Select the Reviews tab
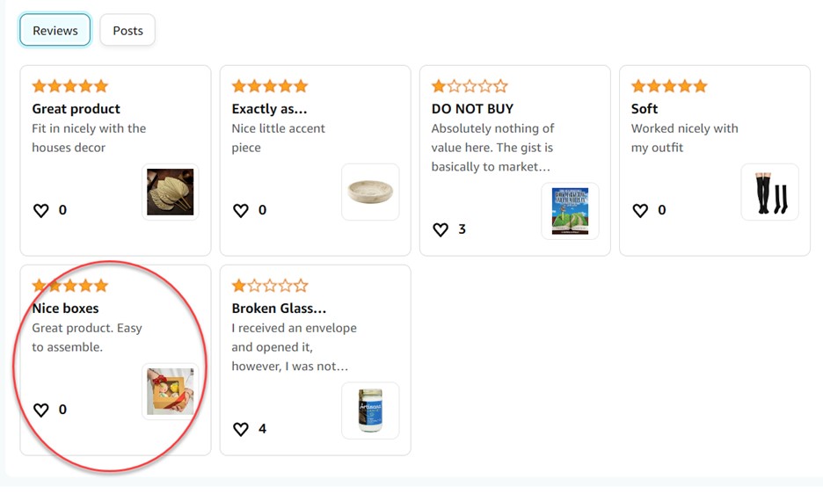Viewport: 823px width, 494px height. [55, 31]
